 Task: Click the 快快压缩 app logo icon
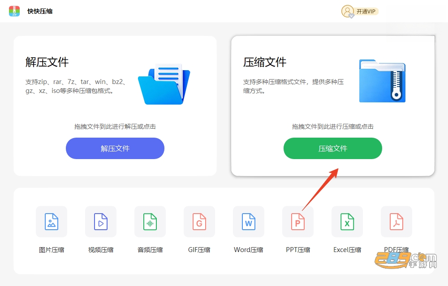click(x=14, y=11)
